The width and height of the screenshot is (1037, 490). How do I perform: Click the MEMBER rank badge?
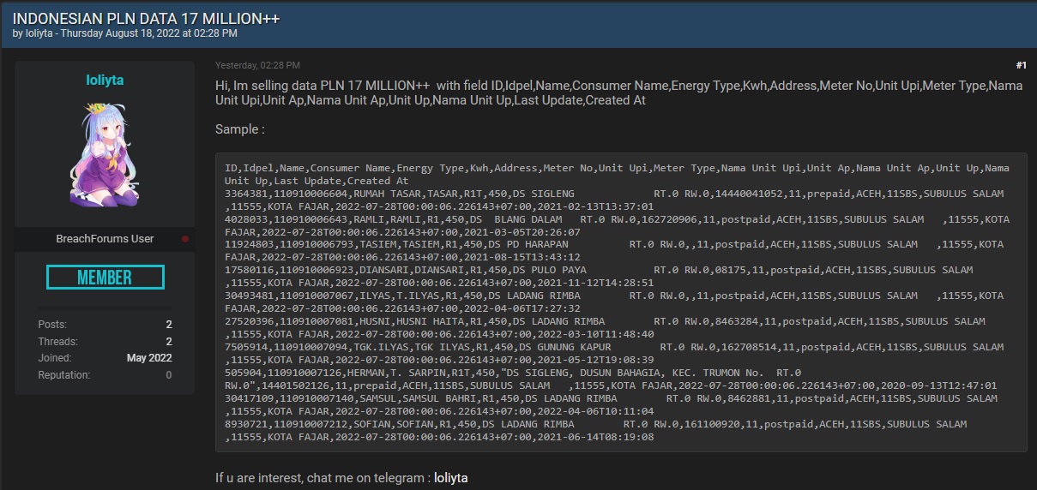pos(105,278)
